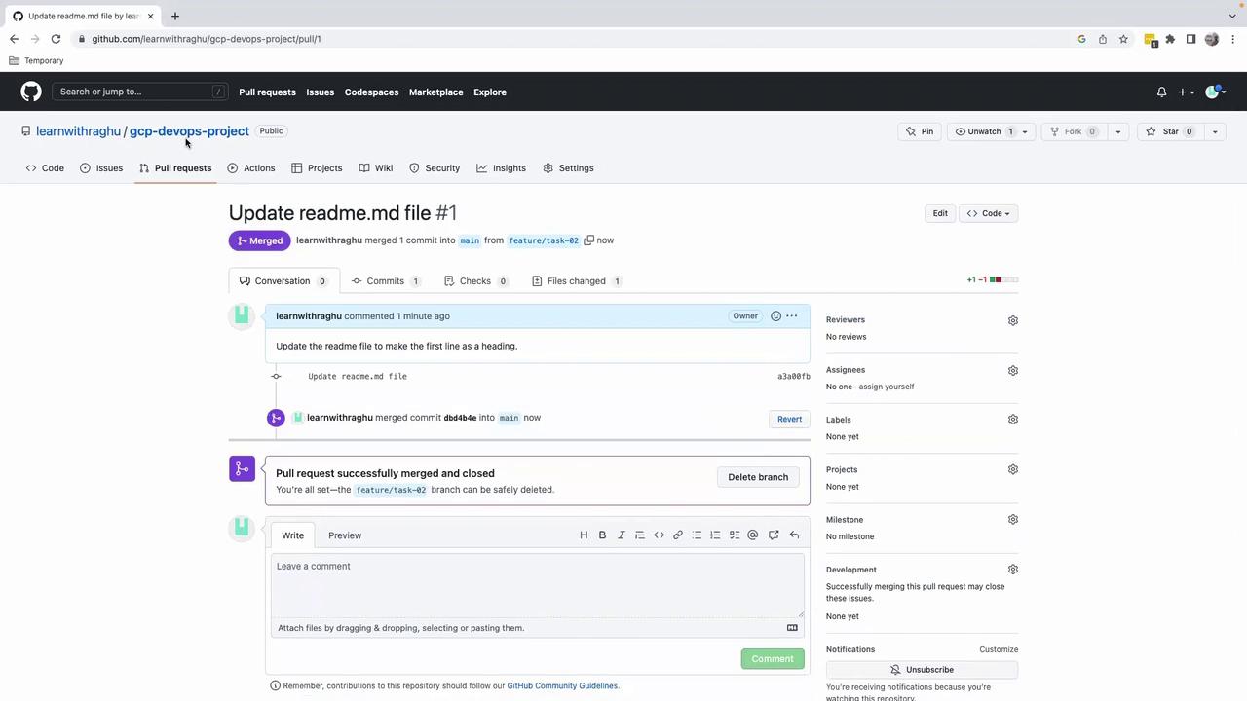Click Edit next to pull request title
1247x701 pixels.
tap(940, 213)
